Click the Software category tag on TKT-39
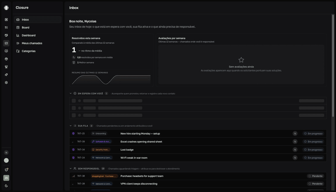Screen dimensions: 336x192 click(x=101, y=142)
